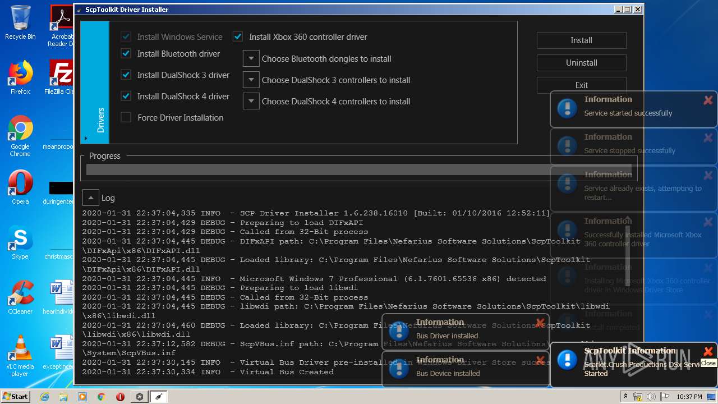The image size is (718, 404).
Task: Dismiss the 'Bus Driver installed' notification
Action: coord(540,323)
